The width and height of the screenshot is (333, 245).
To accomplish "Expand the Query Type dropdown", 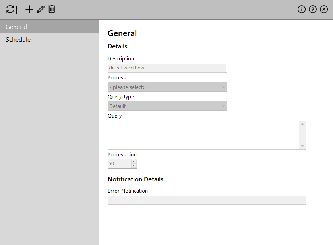I will tap(167, 106).
